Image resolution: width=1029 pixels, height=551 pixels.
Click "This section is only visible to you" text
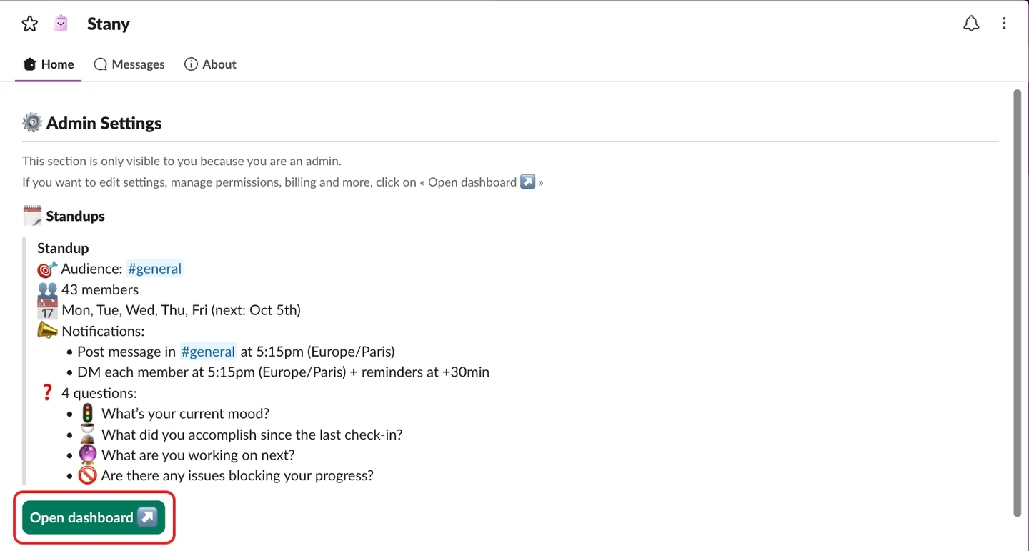[182, 161]
